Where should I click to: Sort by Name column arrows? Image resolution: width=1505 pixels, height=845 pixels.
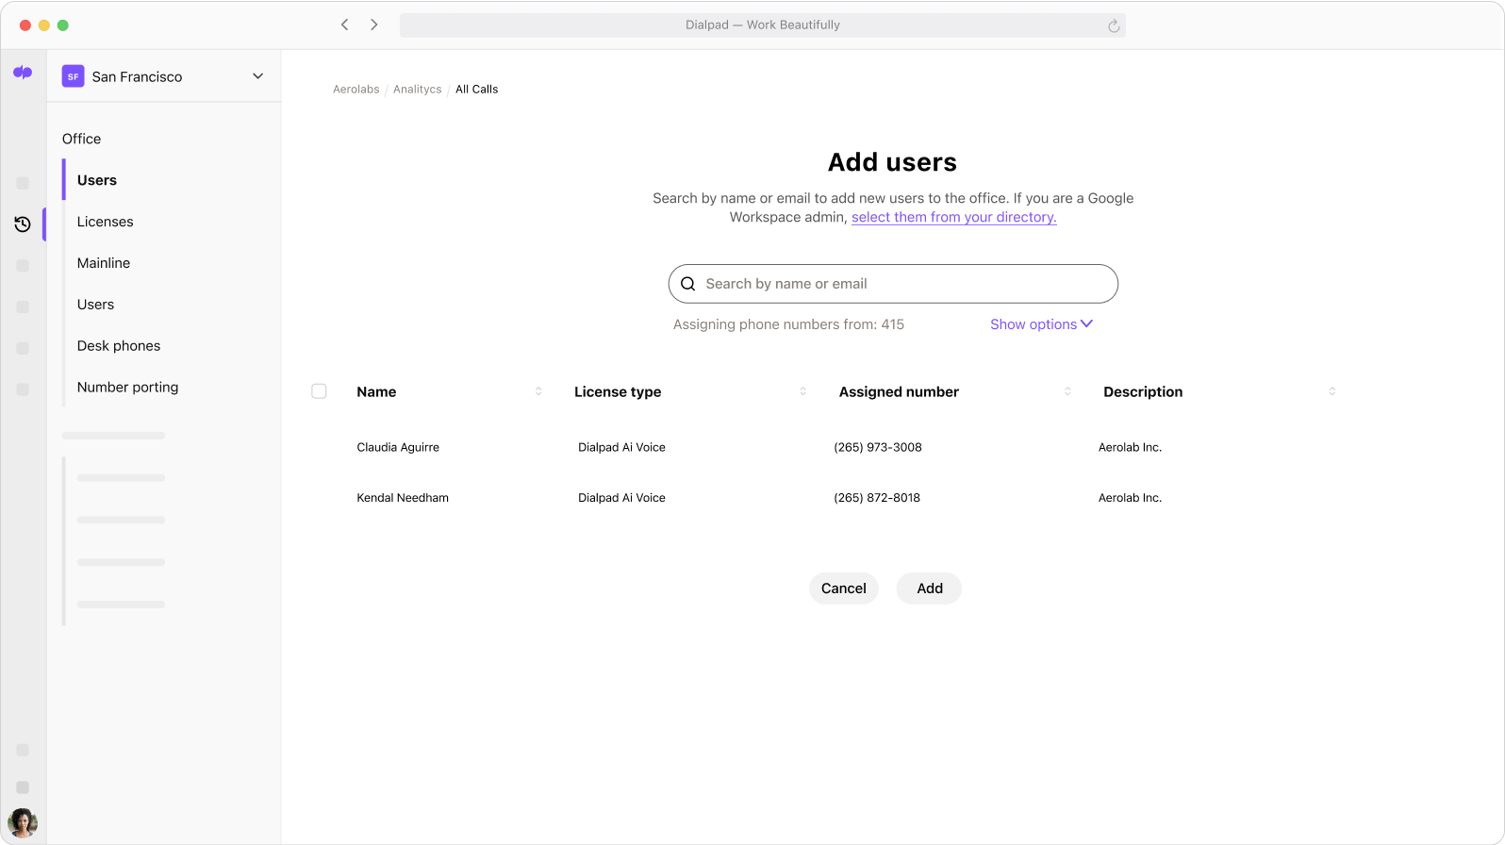(x=538, y=391)
